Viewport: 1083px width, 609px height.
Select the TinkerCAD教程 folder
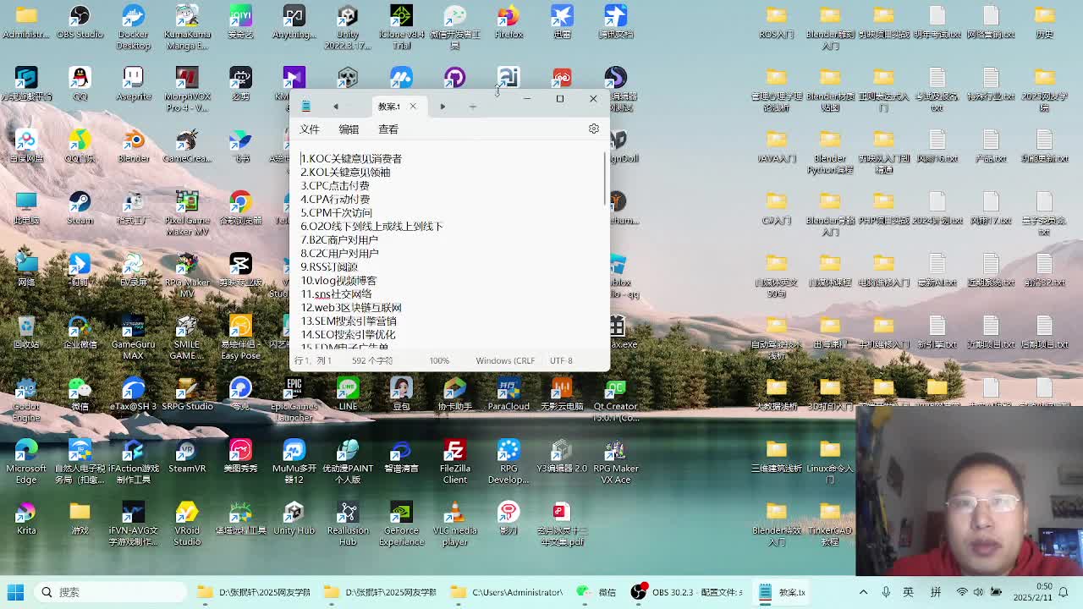(x=830, y=523)
